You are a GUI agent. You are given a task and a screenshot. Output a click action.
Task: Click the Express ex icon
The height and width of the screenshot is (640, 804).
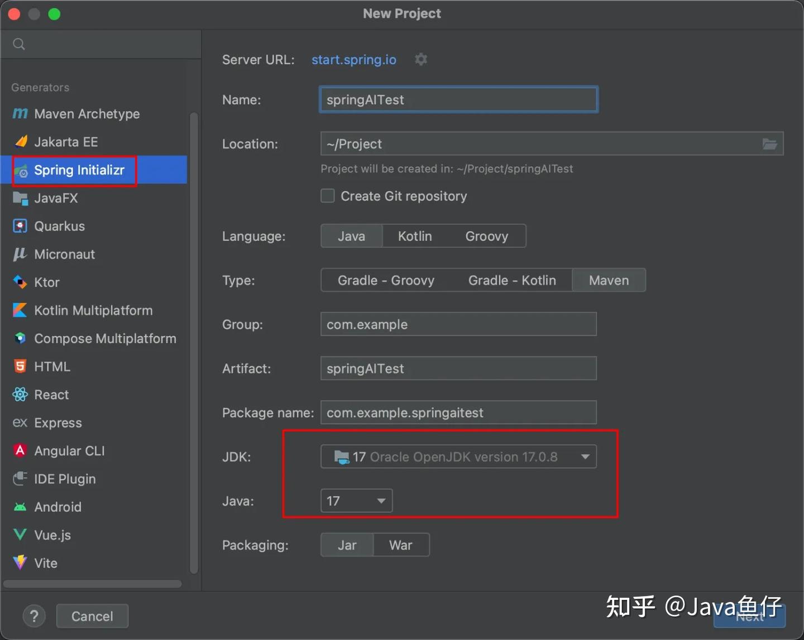[20, 423]
